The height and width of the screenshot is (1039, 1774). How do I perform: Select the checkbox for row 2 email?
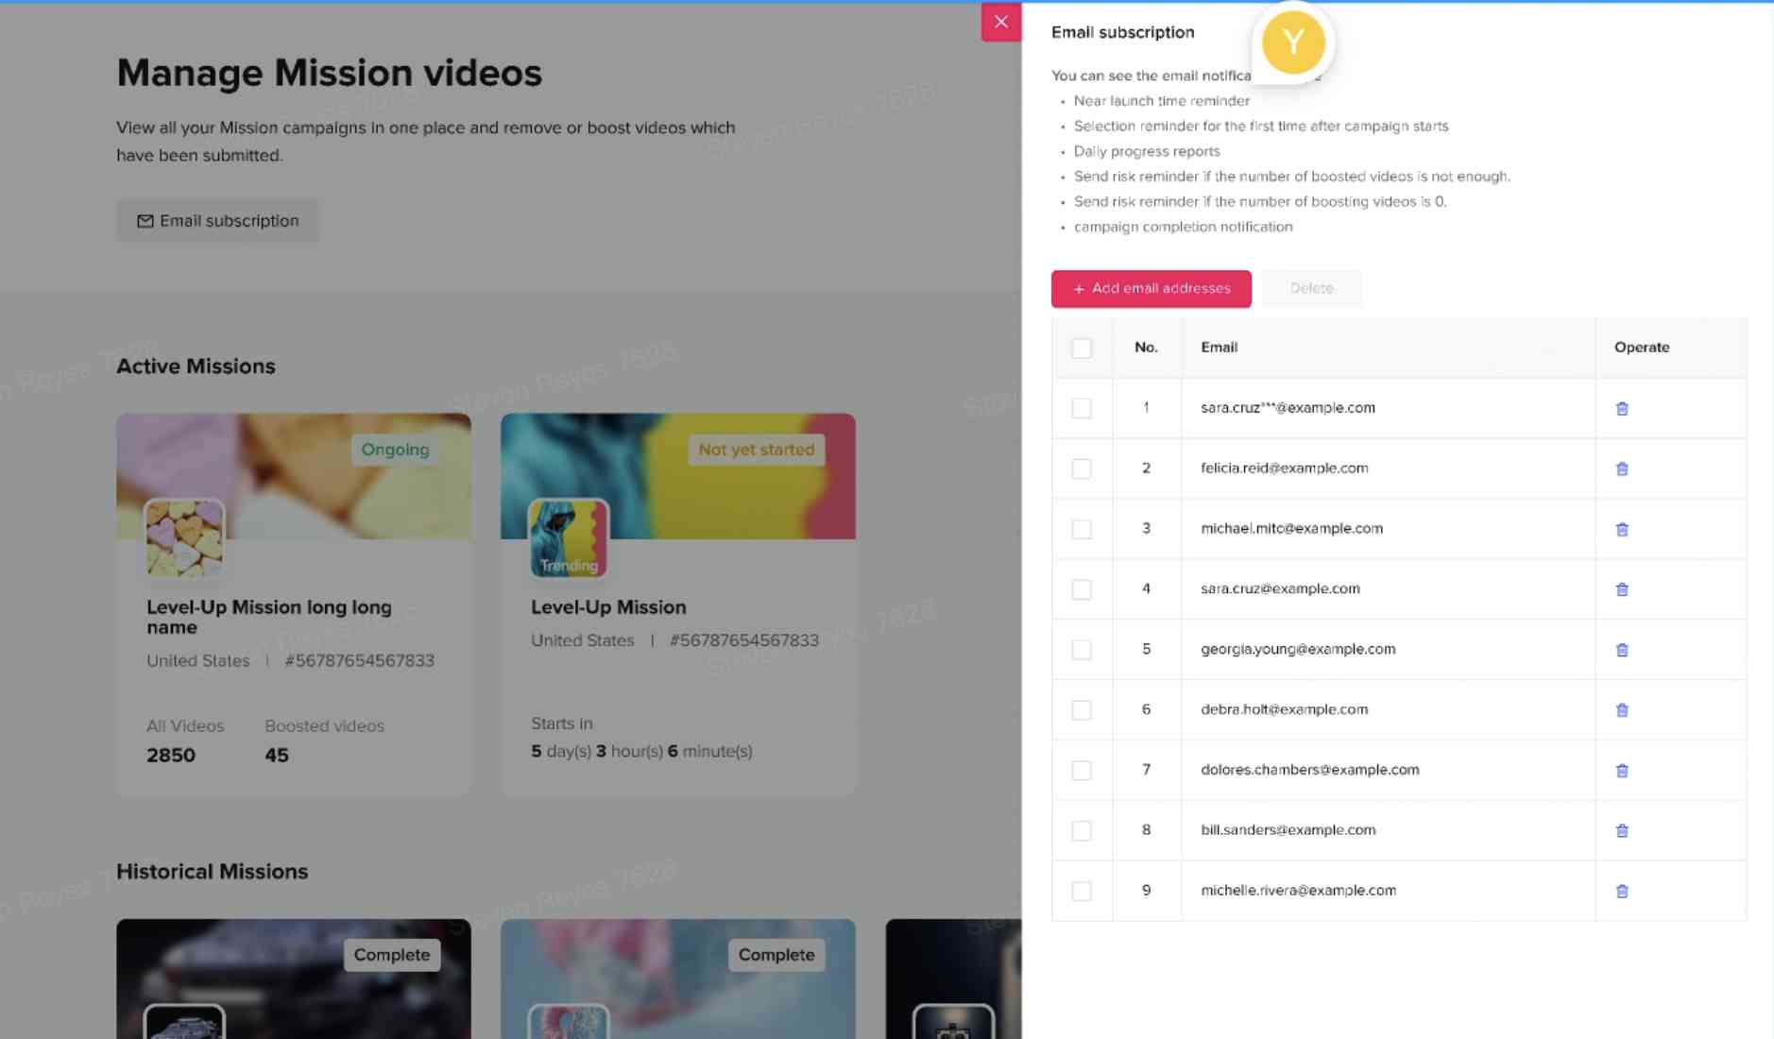pos(1082,469)
